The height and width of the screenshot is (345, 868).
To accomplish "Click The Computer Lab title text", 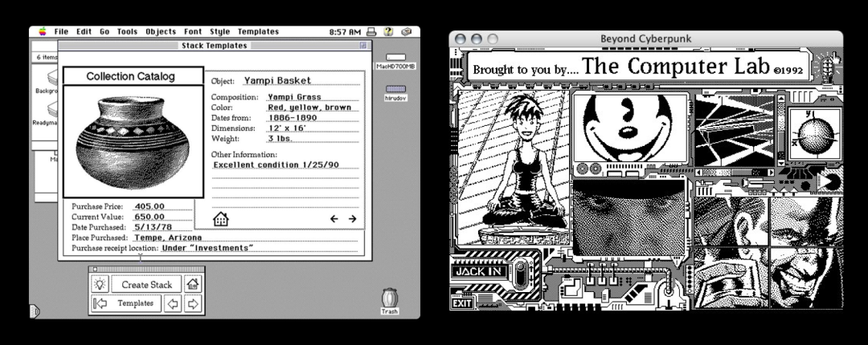I will point(675,67).
